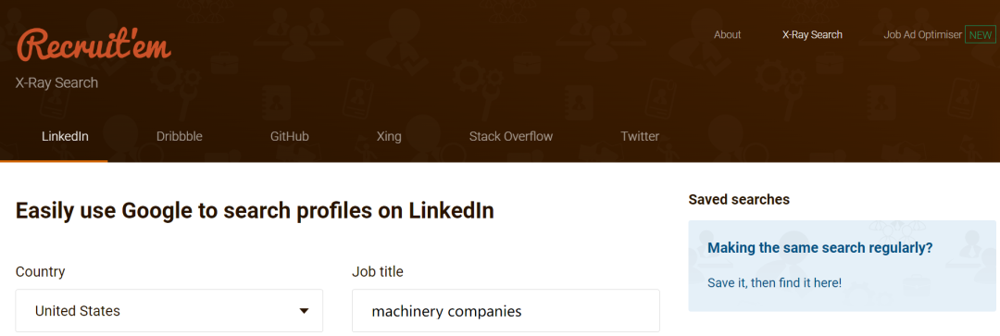The height and width of the screenshot is (336, 1000).
Task: Click the Job title input field
Action: [506, 311]
